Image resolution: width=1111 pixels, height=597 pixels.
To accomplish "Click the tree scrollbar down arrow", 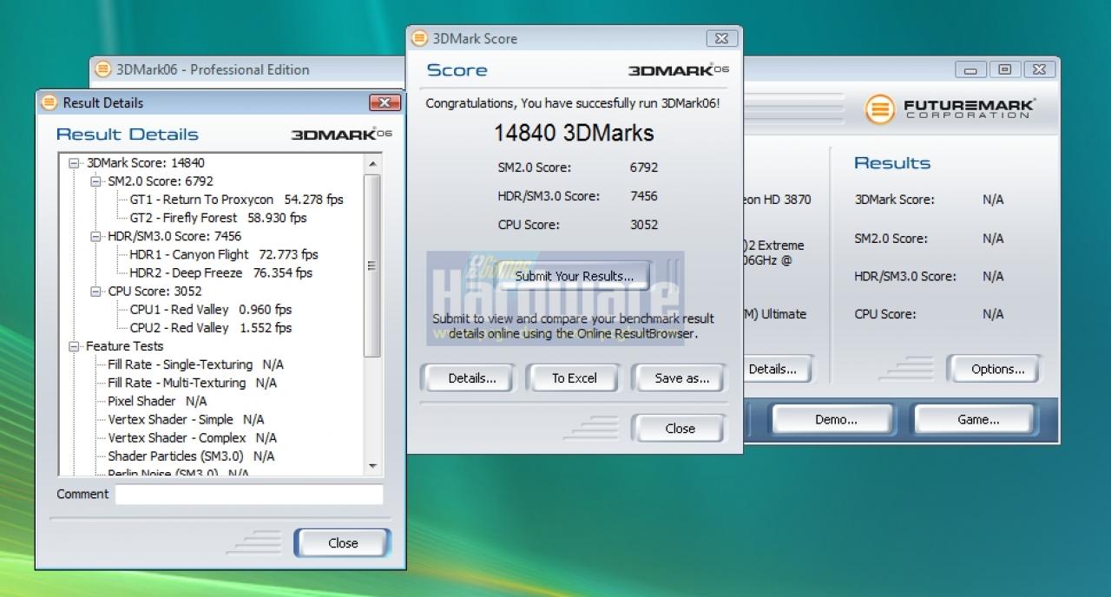I will click(372, 466).
